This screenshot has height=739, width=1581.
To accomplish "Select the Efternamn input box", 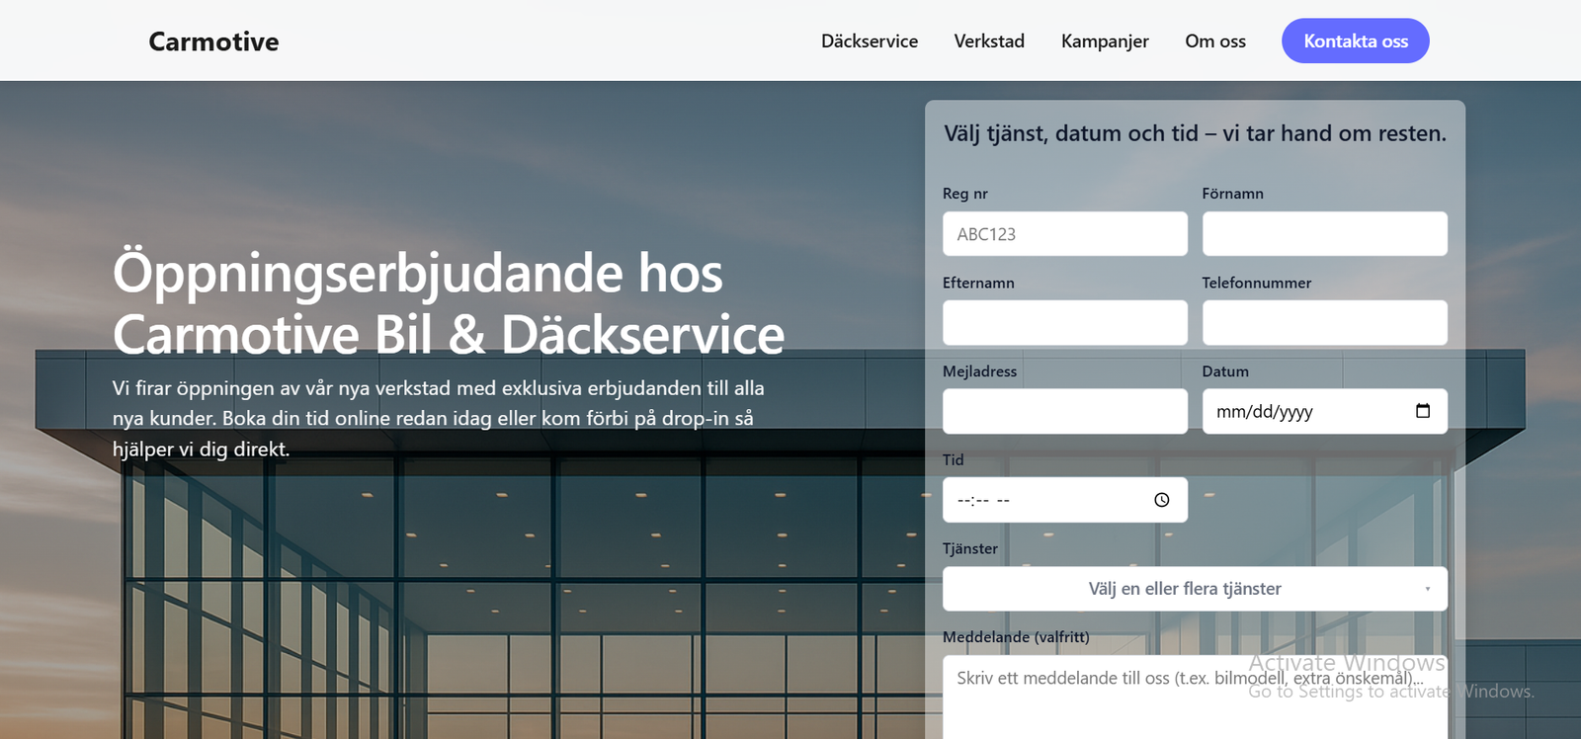I will (x=1064, y=323).
